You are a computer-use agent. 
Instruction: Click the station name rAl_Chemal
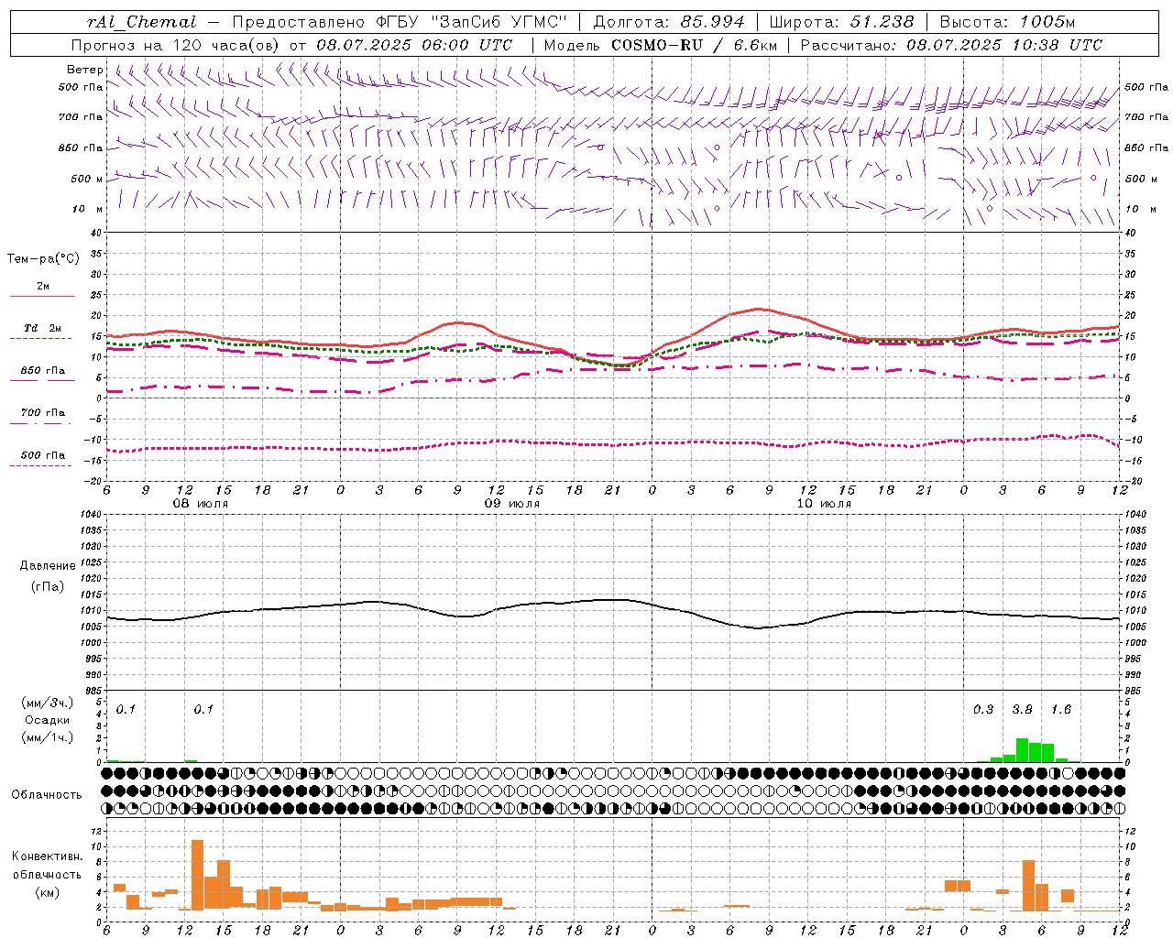click(141, 22)
